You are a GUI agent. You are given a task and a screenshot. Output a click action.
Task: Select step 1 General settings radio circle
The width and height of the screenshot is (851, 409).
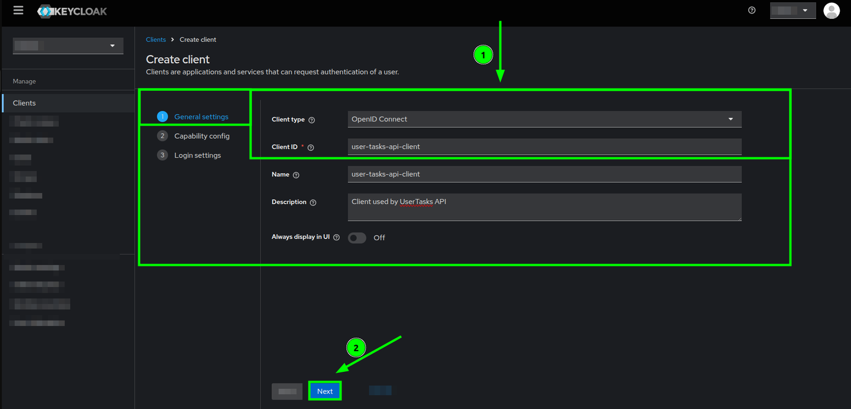163,116
